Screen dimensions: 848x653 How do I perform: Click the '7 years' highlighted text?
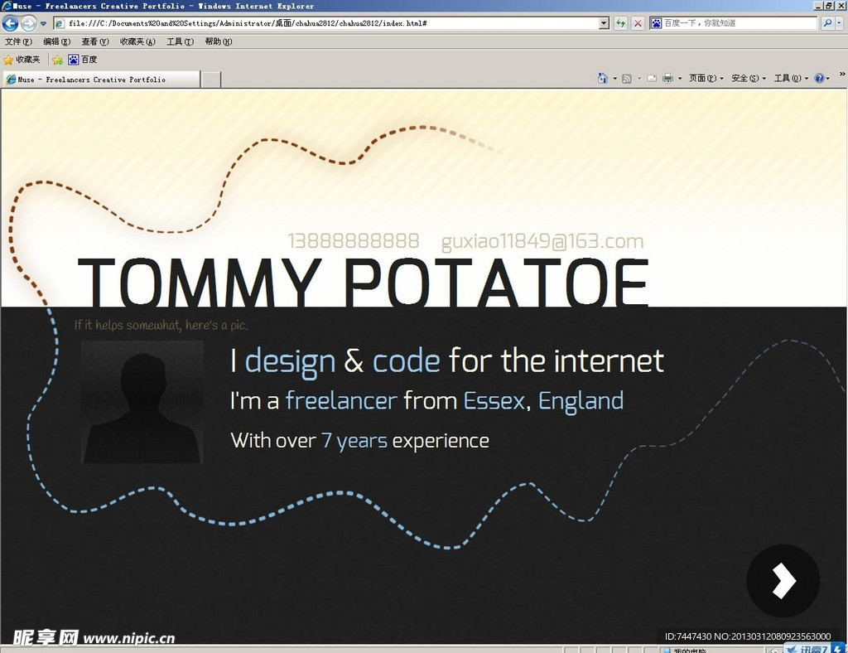pyautogui.click(x=354, y=441)
